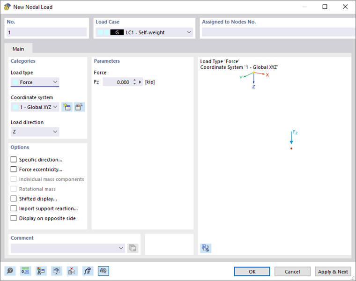Viewport: 356px width, 281px height.
Task: Open Coordinate system 1 - Global XYZ dropdown
Action: pos(35,107)
